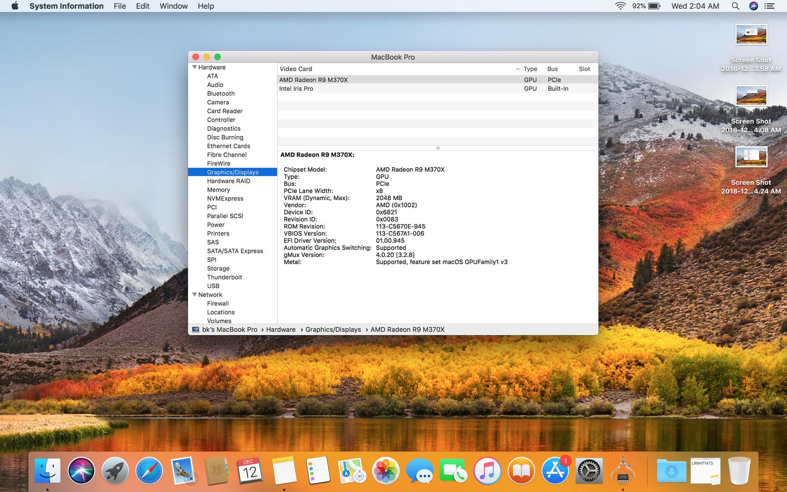This screenshot has height=492, width=787.
Task: Open Photos pinwheel icon in dock
Action: point(386,471)
